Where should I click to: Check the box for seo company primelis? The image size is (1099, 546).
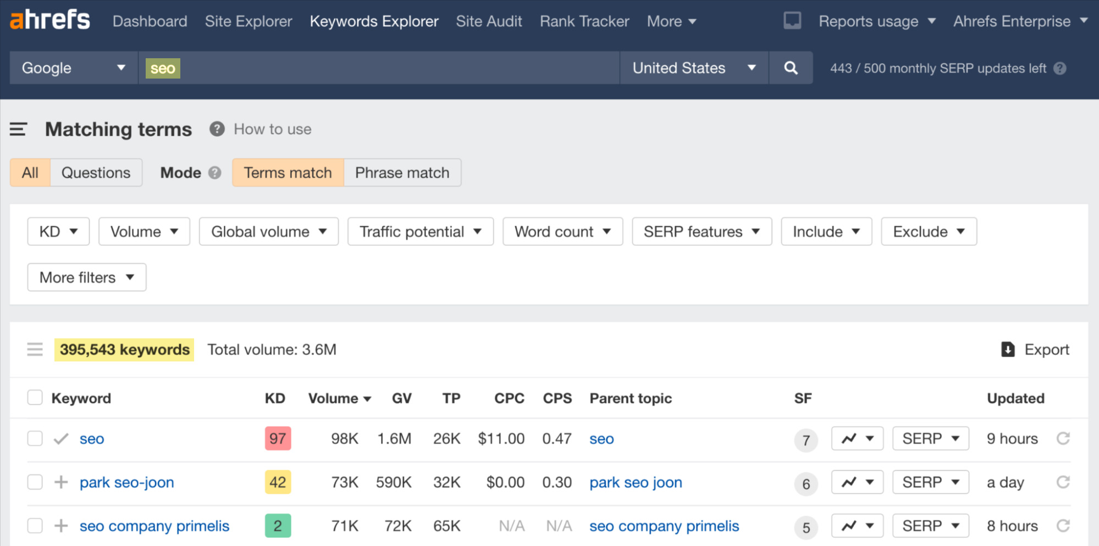coord(35,526)
